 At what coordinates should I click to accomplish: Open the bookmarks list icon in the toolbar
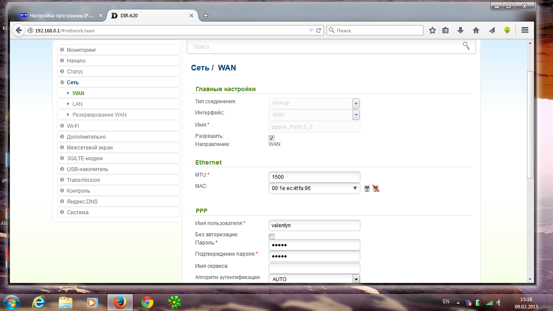(445, 30)
